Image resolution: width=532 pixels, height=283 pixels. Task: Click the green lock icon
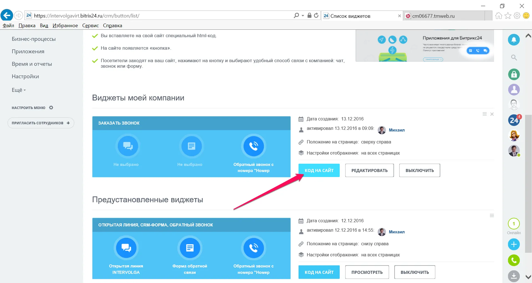[514, 74]
